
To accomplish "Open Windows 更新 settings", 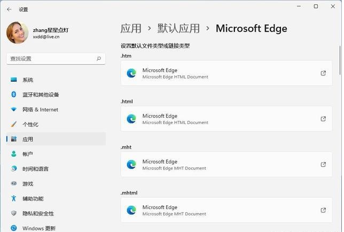I will (x=56, y=228).
